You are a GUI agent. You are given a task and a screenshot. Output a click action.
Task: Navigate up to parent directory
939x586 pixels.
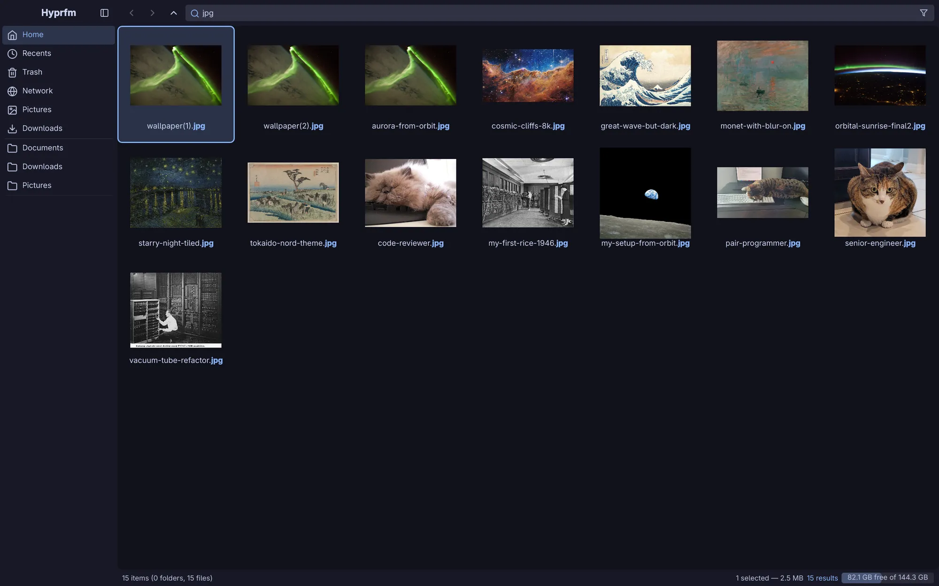pyautogui.click(x=174, y=13)
